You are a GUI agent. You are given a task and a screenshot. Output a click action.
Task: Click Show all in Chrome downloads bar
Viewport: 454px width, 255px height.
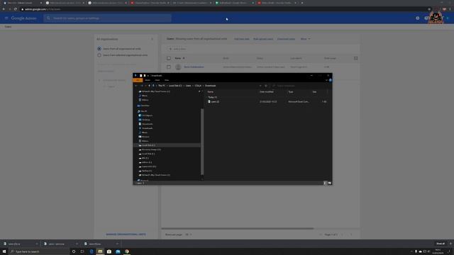point(441,244)
